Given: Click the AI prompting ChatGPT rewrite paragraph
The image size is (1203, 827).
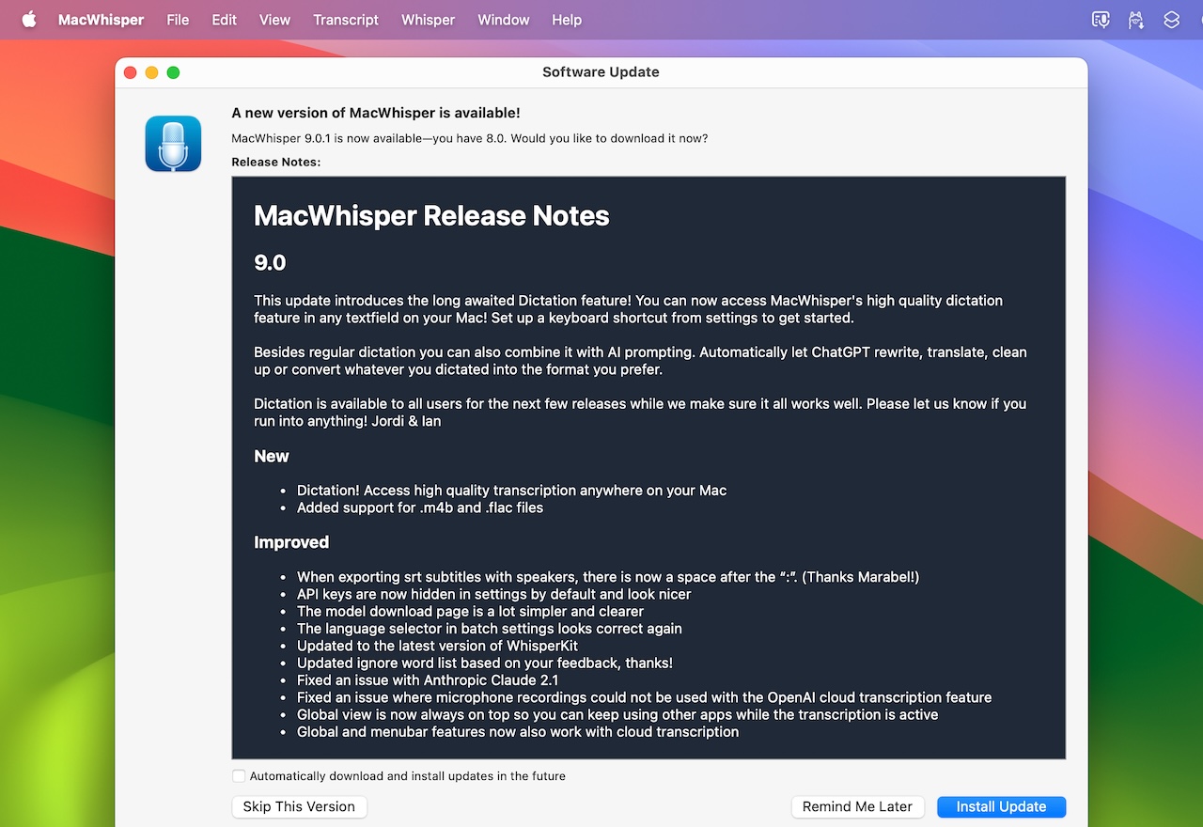Looking at the screenshot, I should click(x=640, y=361).
